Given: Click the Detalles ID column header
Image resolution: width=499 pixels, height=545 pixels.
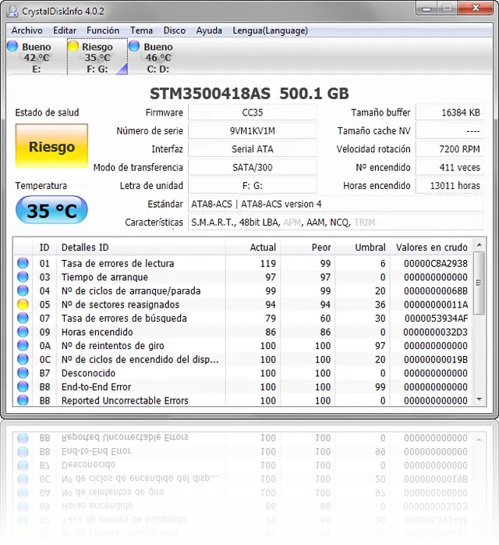Looking at the screenshot, I should [141, 248].
